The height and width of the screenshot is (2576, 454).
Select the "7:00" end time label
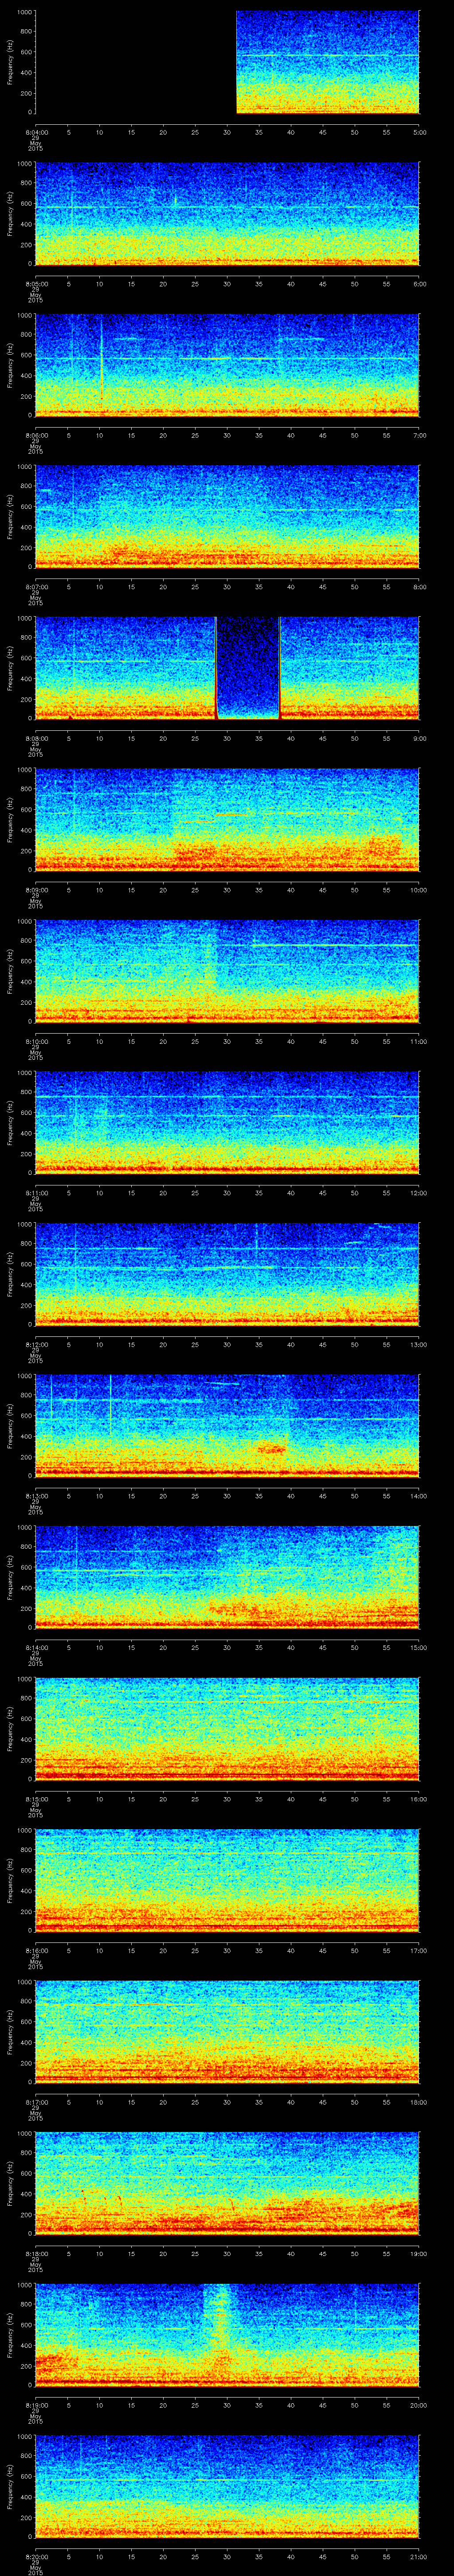pyautogui.click(x=419, y=435)
